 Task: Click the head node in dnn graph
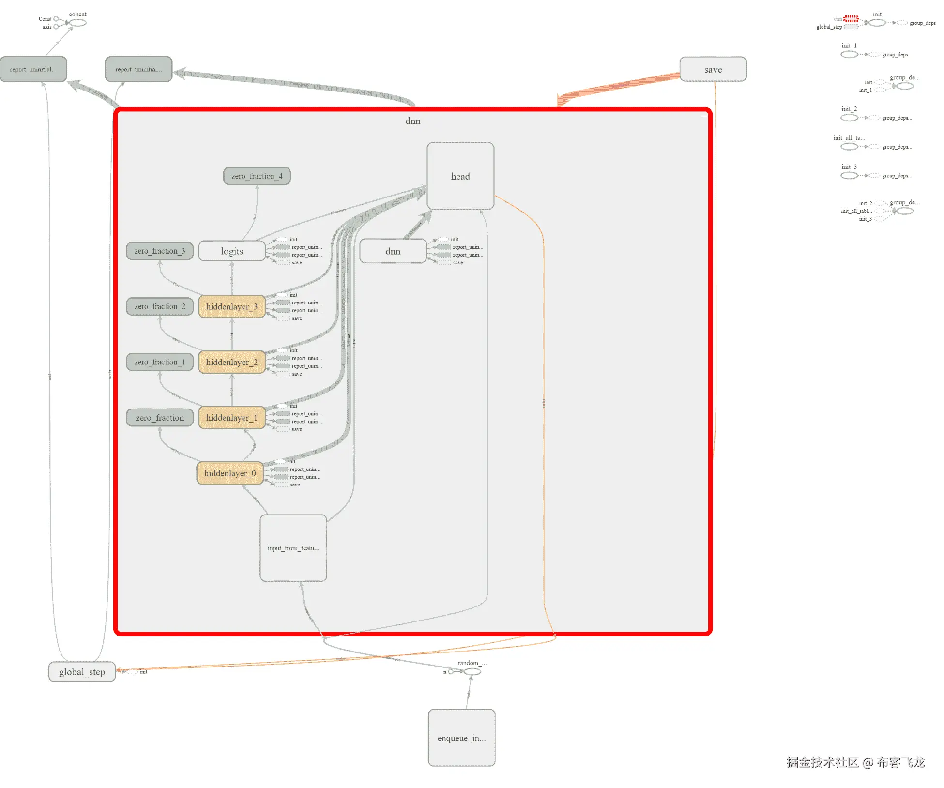coord(460,176)
